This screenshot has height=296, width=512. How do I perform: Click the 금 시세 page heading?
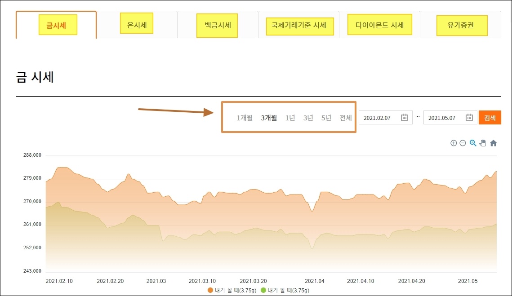35,77
